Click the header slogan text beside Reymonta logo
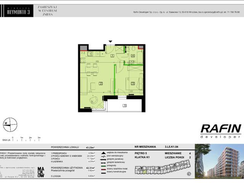Screen dimensions: 244x183 tap(47, 11)
